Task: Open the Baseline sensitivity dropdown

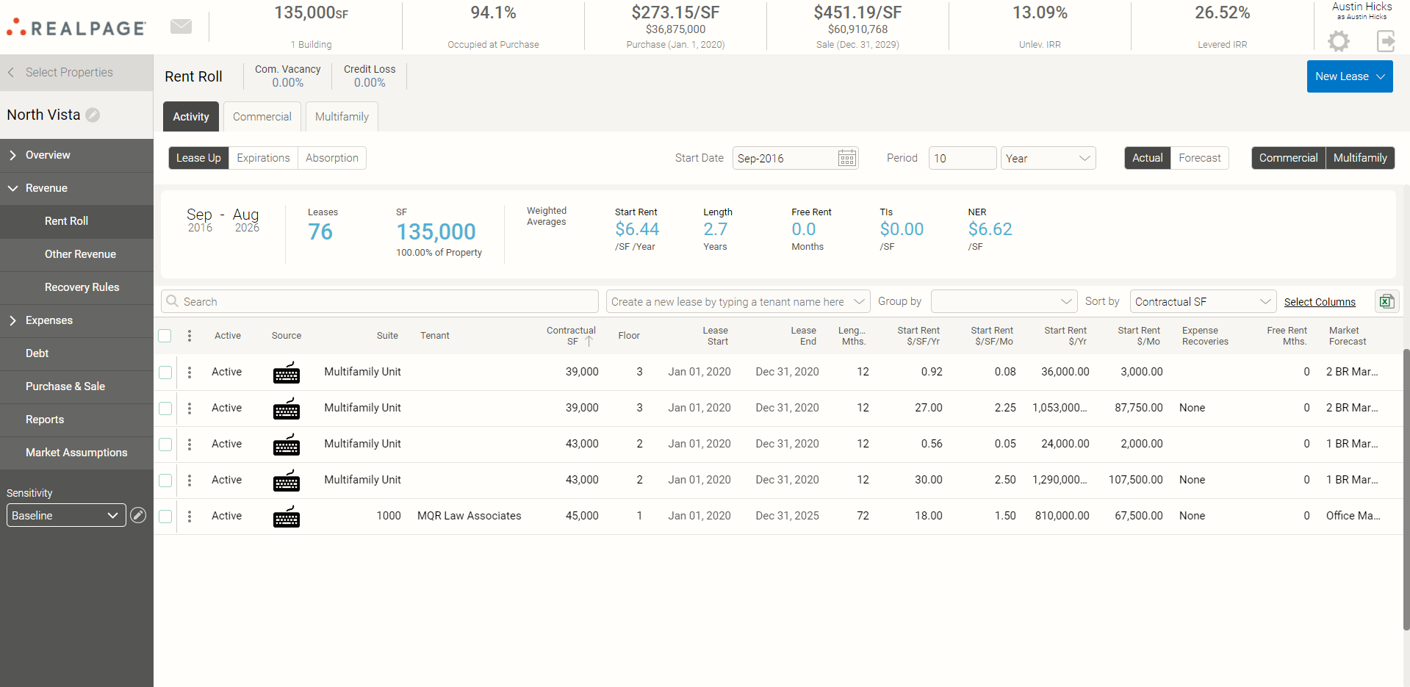Action: click(x=66, y=515)
